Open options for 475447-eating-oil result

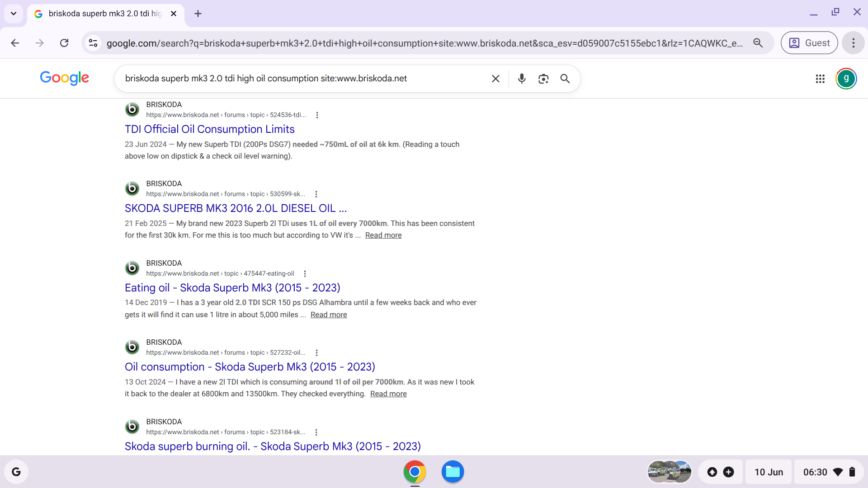[305, 274]
